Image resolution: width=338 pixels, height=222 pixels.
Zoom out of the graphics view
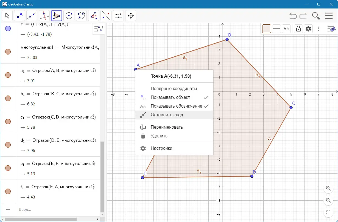[x=328, y=200]
